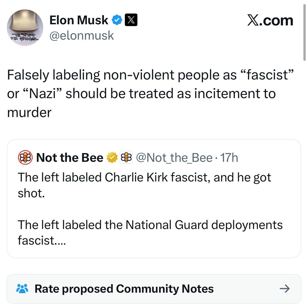Open the Not the Bee account name

point(70,158)
